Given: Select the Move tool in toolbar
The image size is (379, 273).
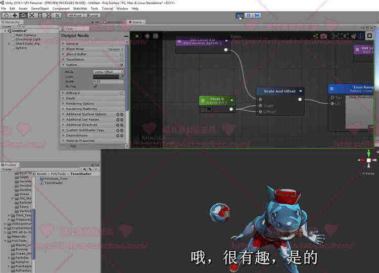Looking at the screenshot, I should 15,15.
